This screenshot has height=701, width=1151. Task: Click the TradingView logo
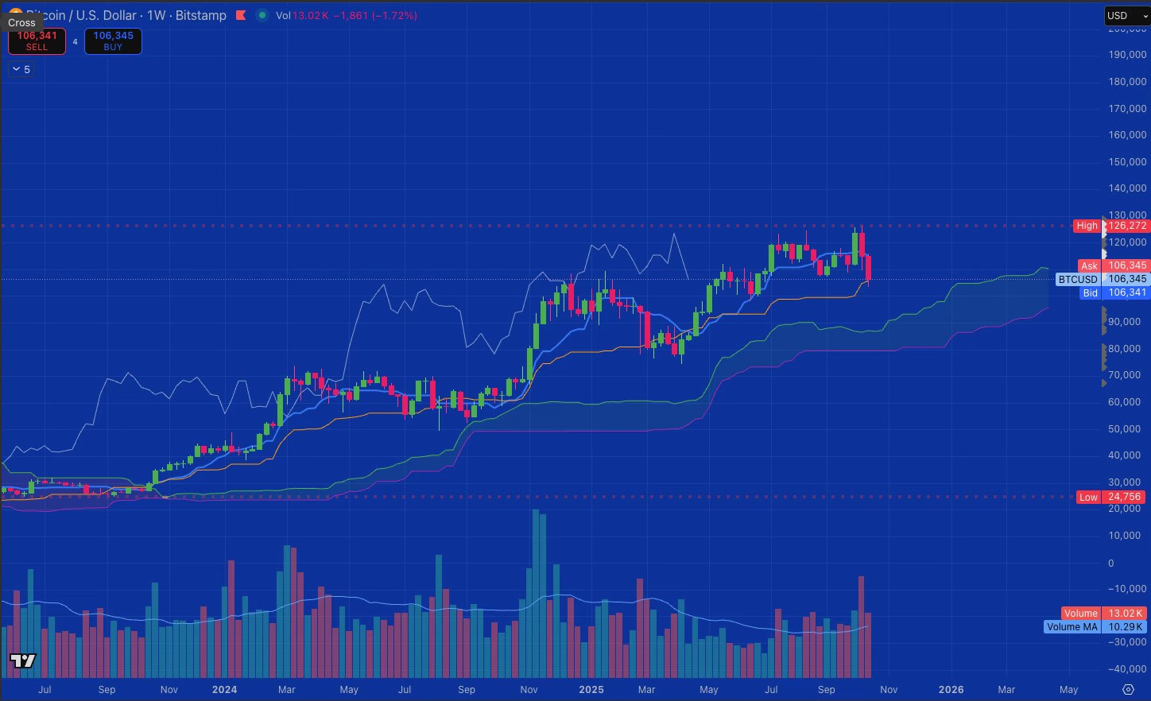pyautogui.click(x=23, y=661)
